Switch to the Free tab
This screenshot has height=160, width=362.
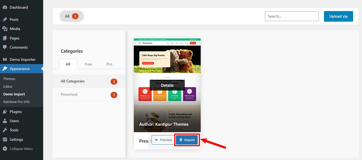point(88,64)
